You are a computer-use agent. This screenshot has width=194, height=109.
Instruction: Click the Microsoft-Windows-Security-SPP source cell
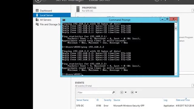pos(129,106)
